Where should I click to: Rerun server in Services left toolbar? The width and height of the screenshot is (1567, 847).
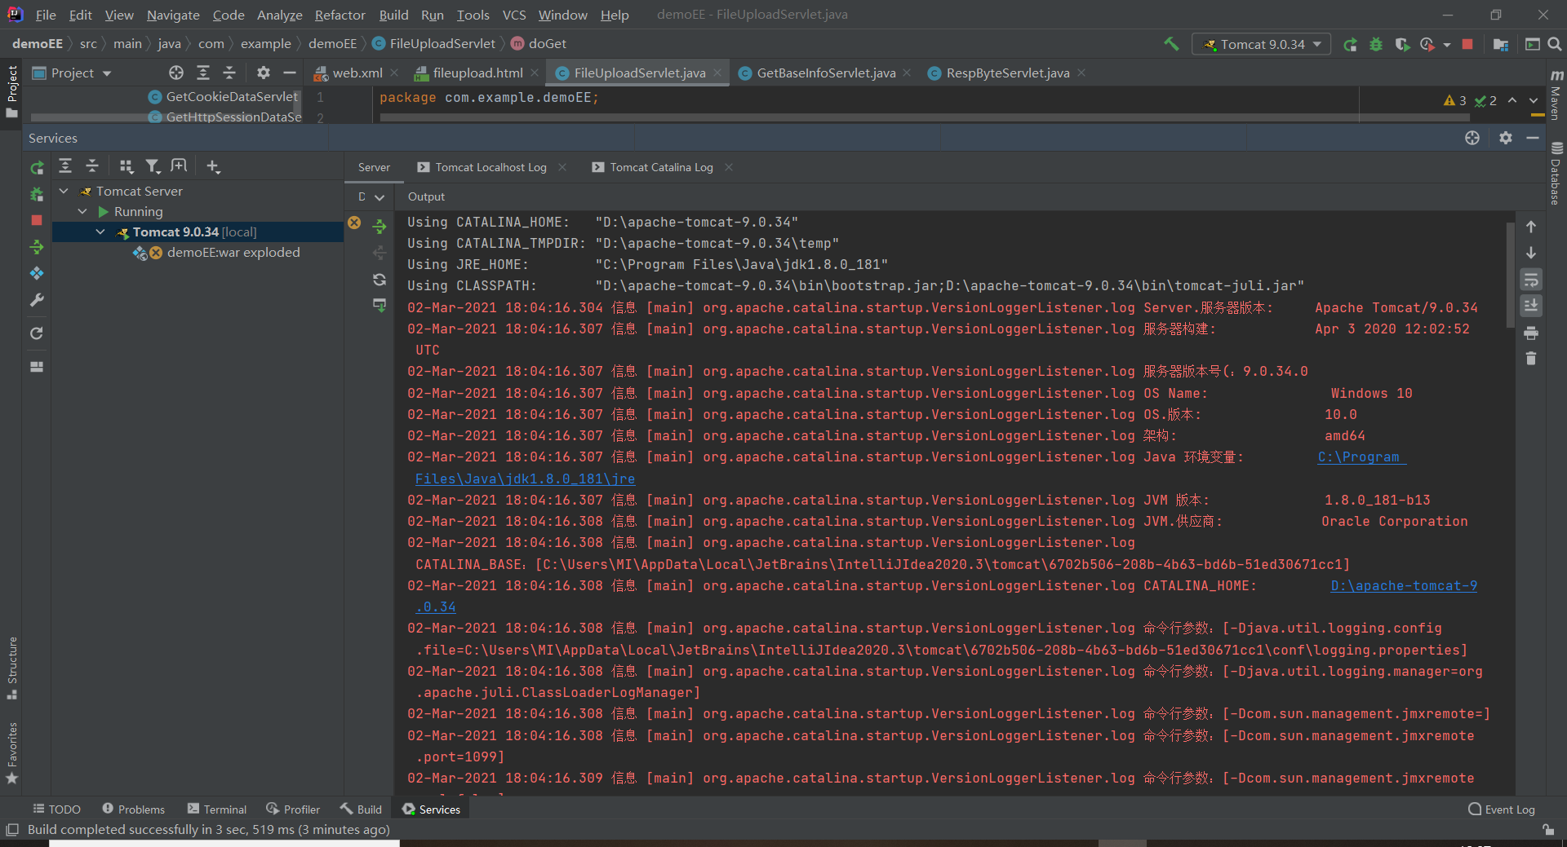37,167
